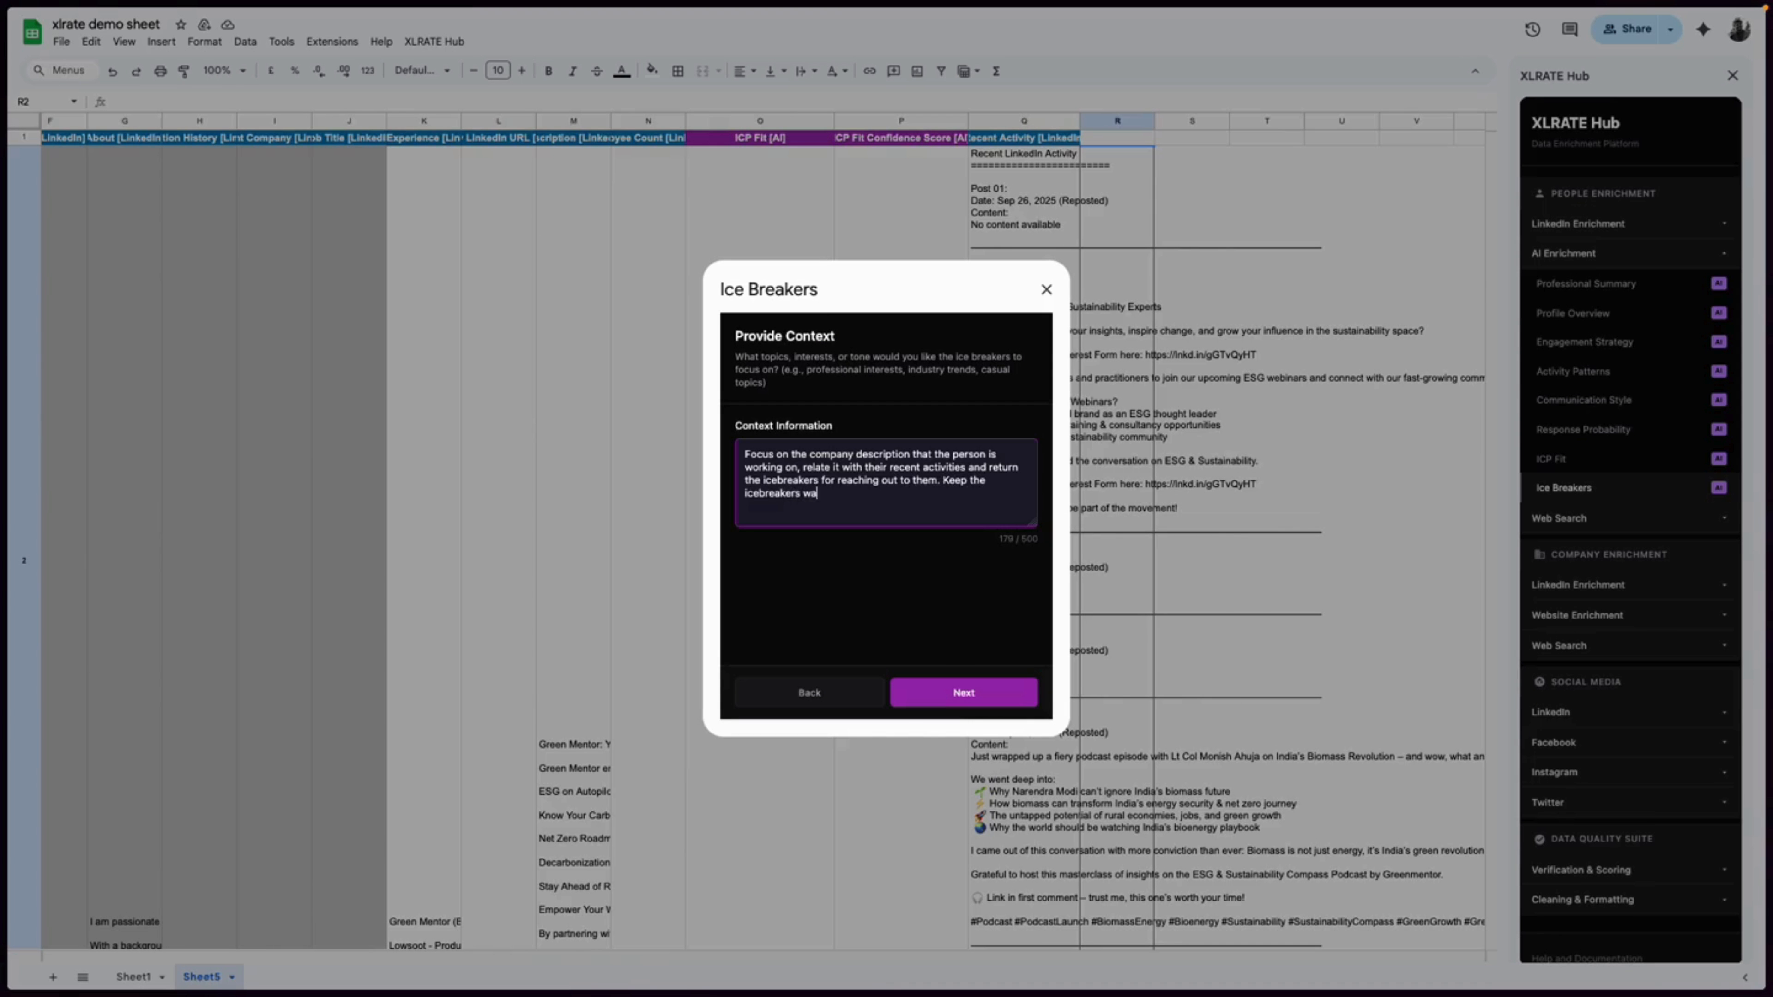Star the spreadsheet as a favorite
1773x997 pixels.
pyautogui.click(x=181, y=24)
